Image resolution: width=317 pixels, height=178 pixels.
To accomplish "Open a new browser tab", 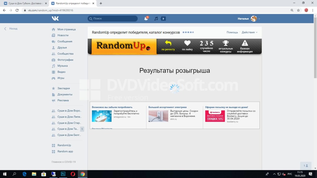I will coord(101,3).
